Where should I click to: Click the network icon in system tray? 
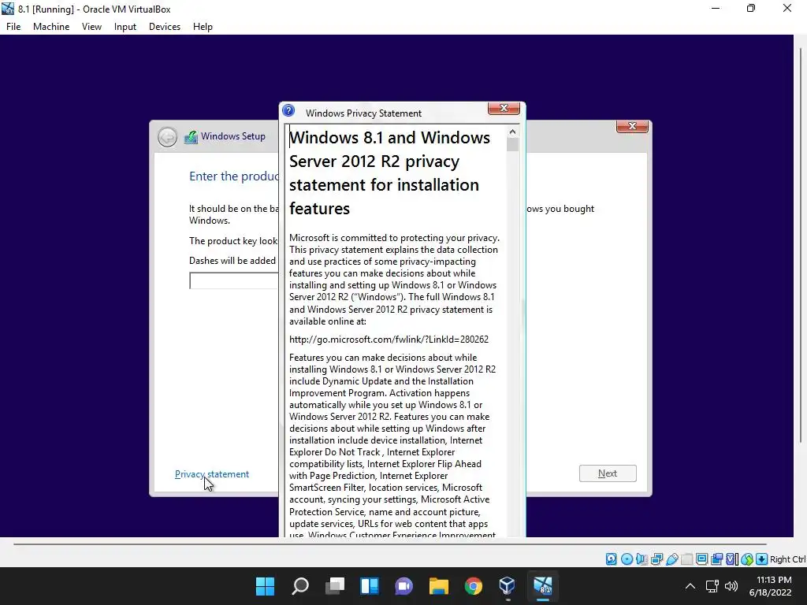712,586
